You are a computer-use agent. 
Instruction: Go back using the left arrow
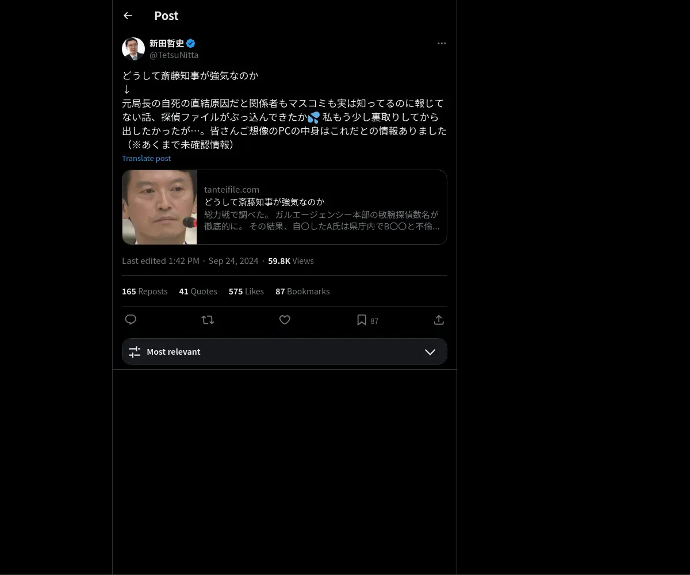[128, 16]
